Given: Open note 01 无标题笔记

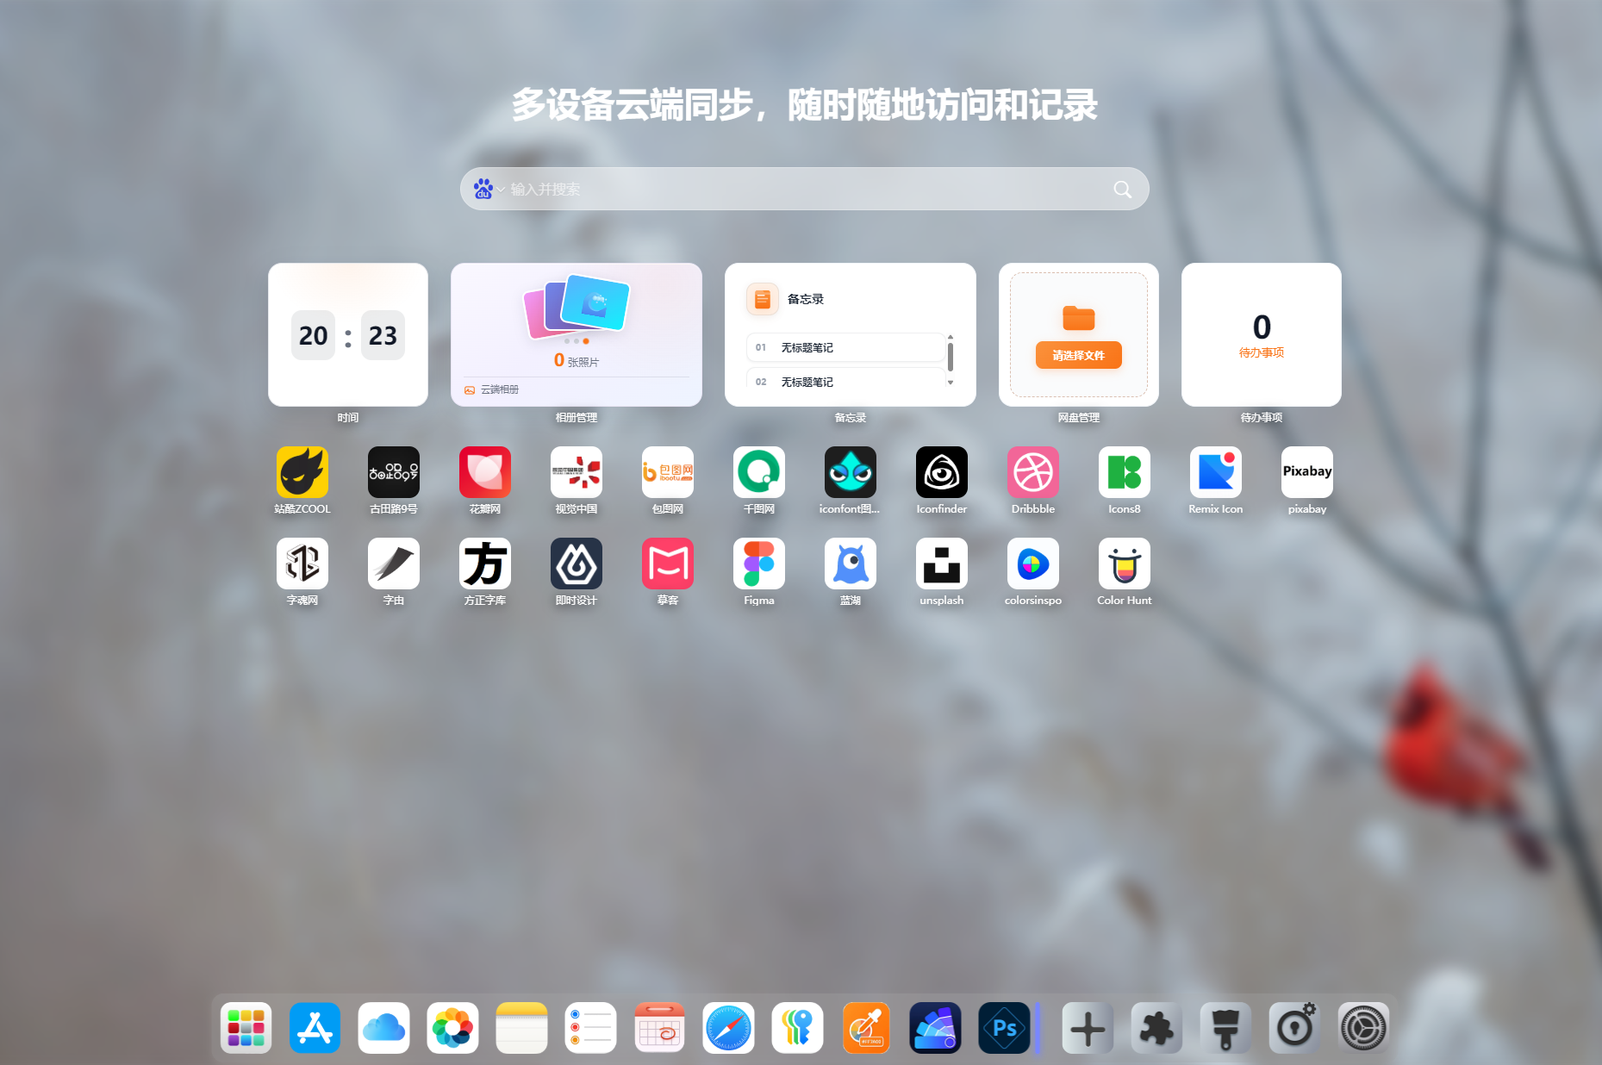Looking at the screenshot, I should click(x=845, y=347).
